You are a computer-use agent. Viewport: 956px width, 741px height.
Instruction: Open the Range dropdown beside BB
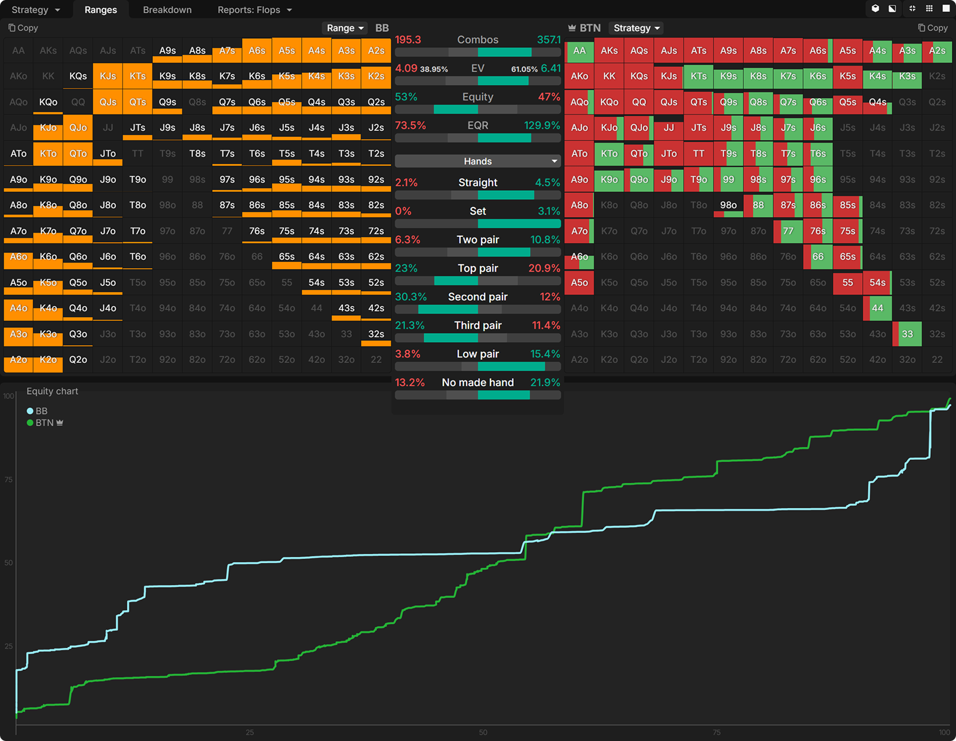(x=345, y=28)
